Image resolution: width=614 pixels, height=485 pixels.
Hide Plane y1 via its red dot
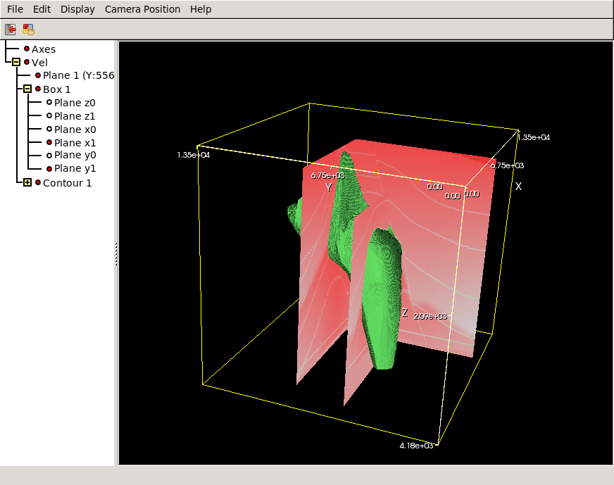[49, 169]
